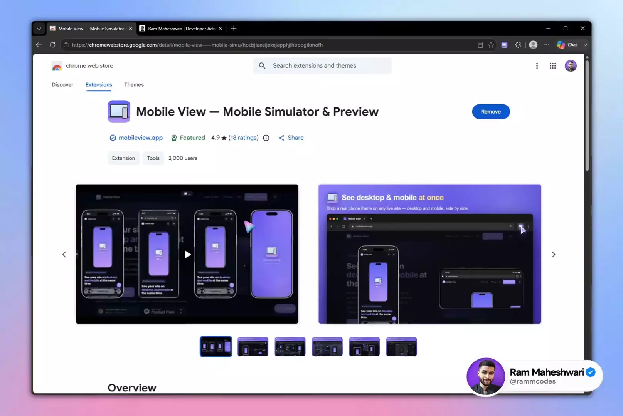Image resolution: width=623 pixels, height=416 pixels.
Task: Expand the Chat dropdown chevron
Action: pyautogui.click(x=585, y=45)
